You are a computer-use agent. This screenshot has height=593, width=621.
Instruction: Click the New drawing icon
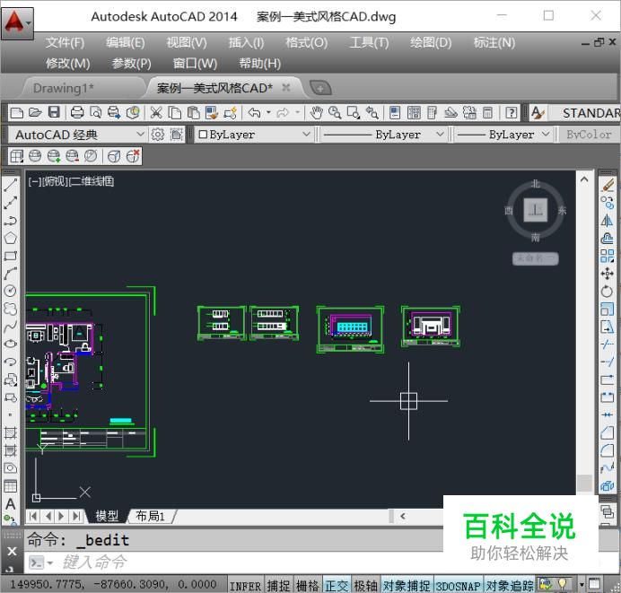point(17,113)
